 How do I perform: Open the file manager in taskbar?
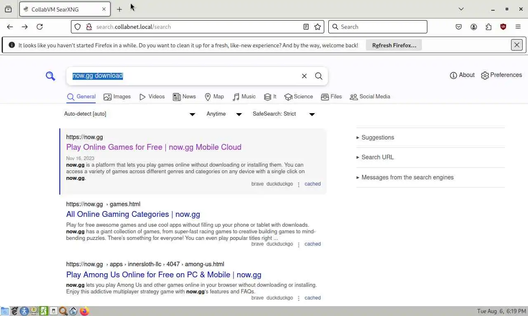coord(5,311)
